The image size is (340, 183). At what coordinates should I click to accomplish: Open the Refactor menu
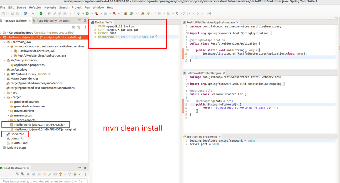coord(35,7)
